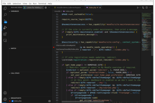155x103 pixels.
Task: Click require_course_login on line 53
Action: click(74, 19)
